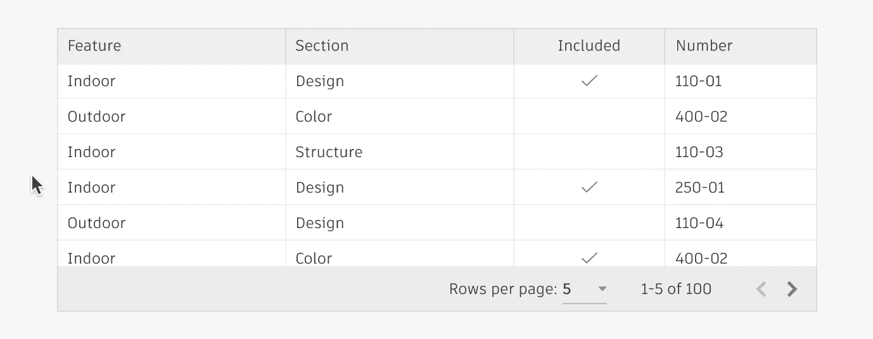This screenshot has height=339, width=873.
Task: Click the 110-03 number cell
Action: click(x=699, y=152)
